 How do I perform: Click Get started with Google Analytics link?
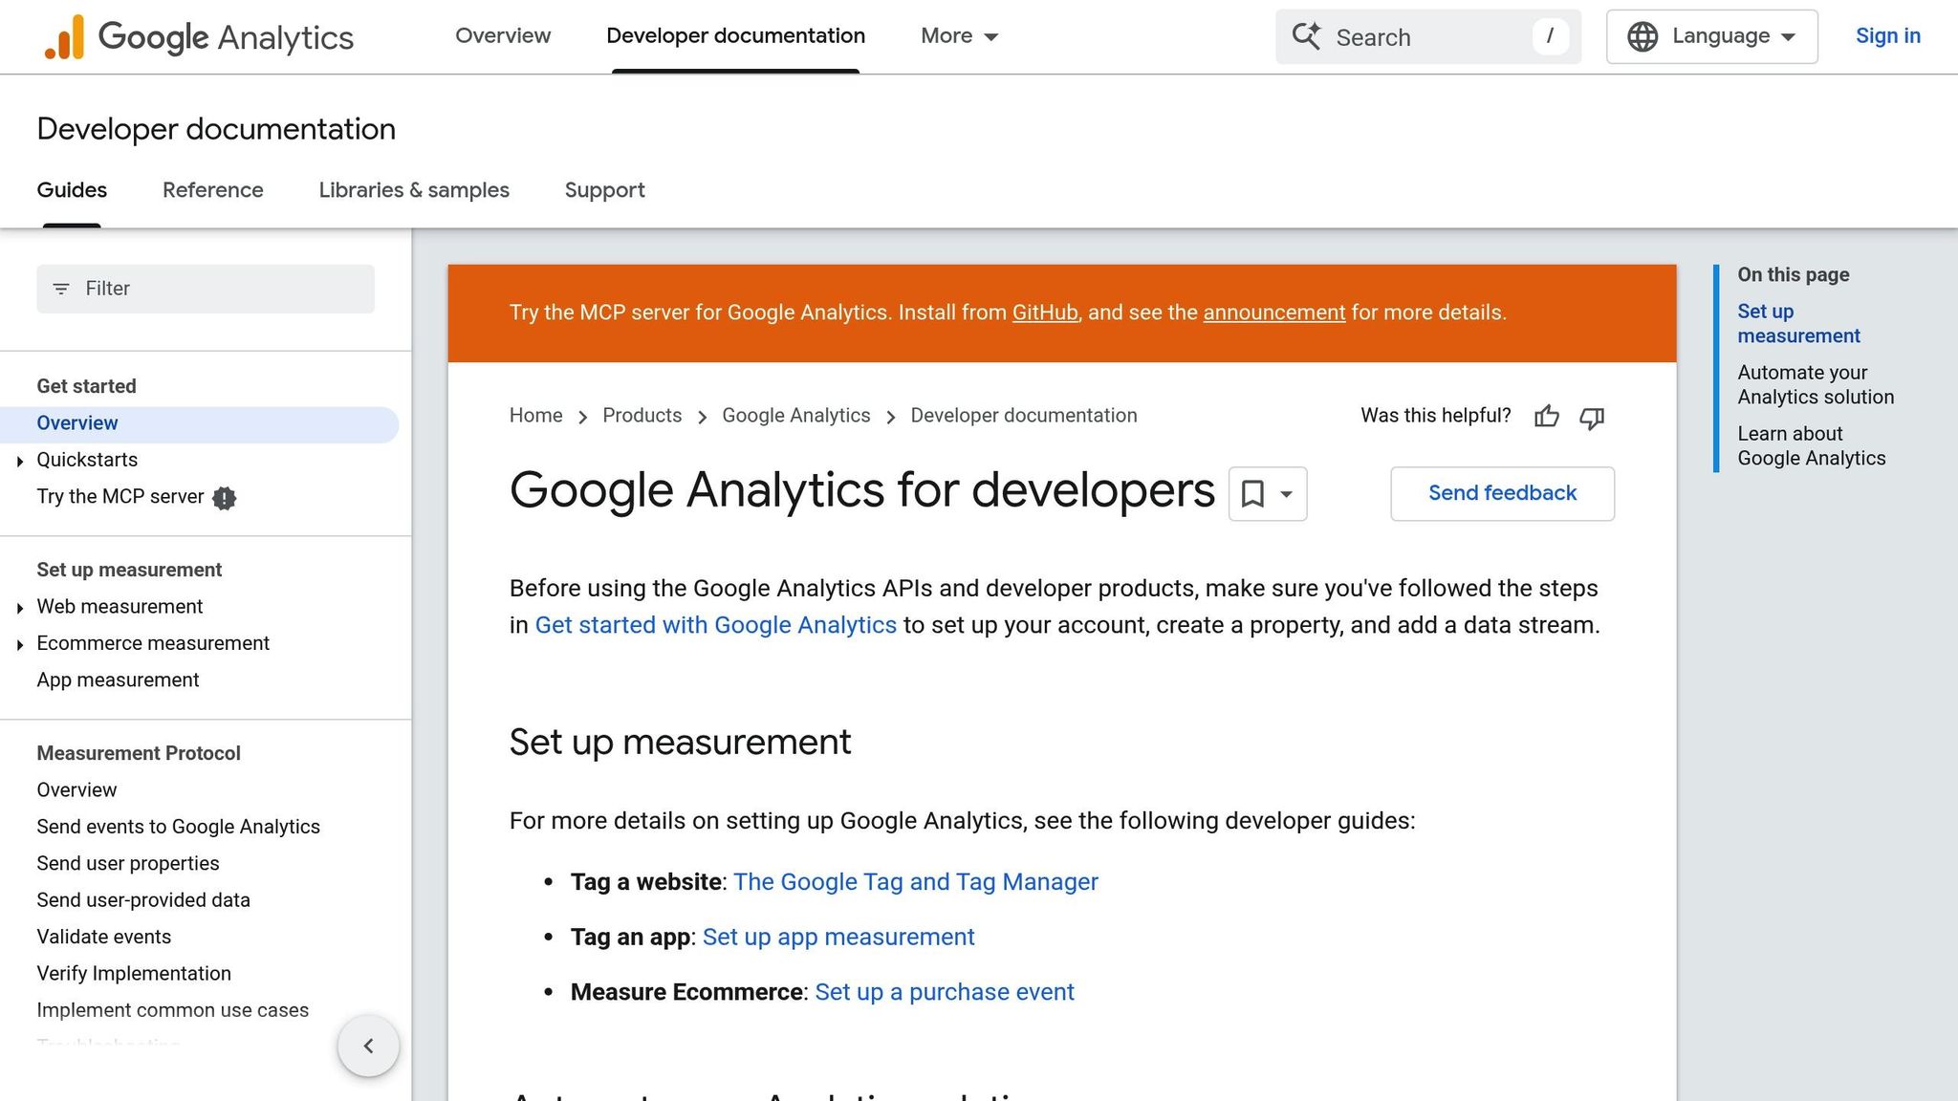715,625
